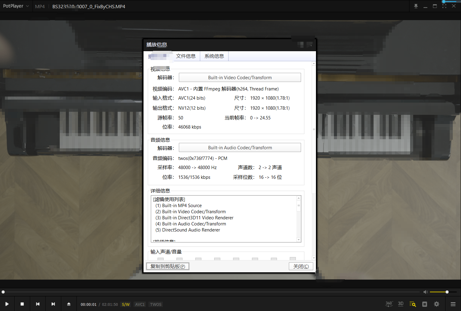Copy playback info with 复制到剪贴板(P)

(x=168, y=266)
